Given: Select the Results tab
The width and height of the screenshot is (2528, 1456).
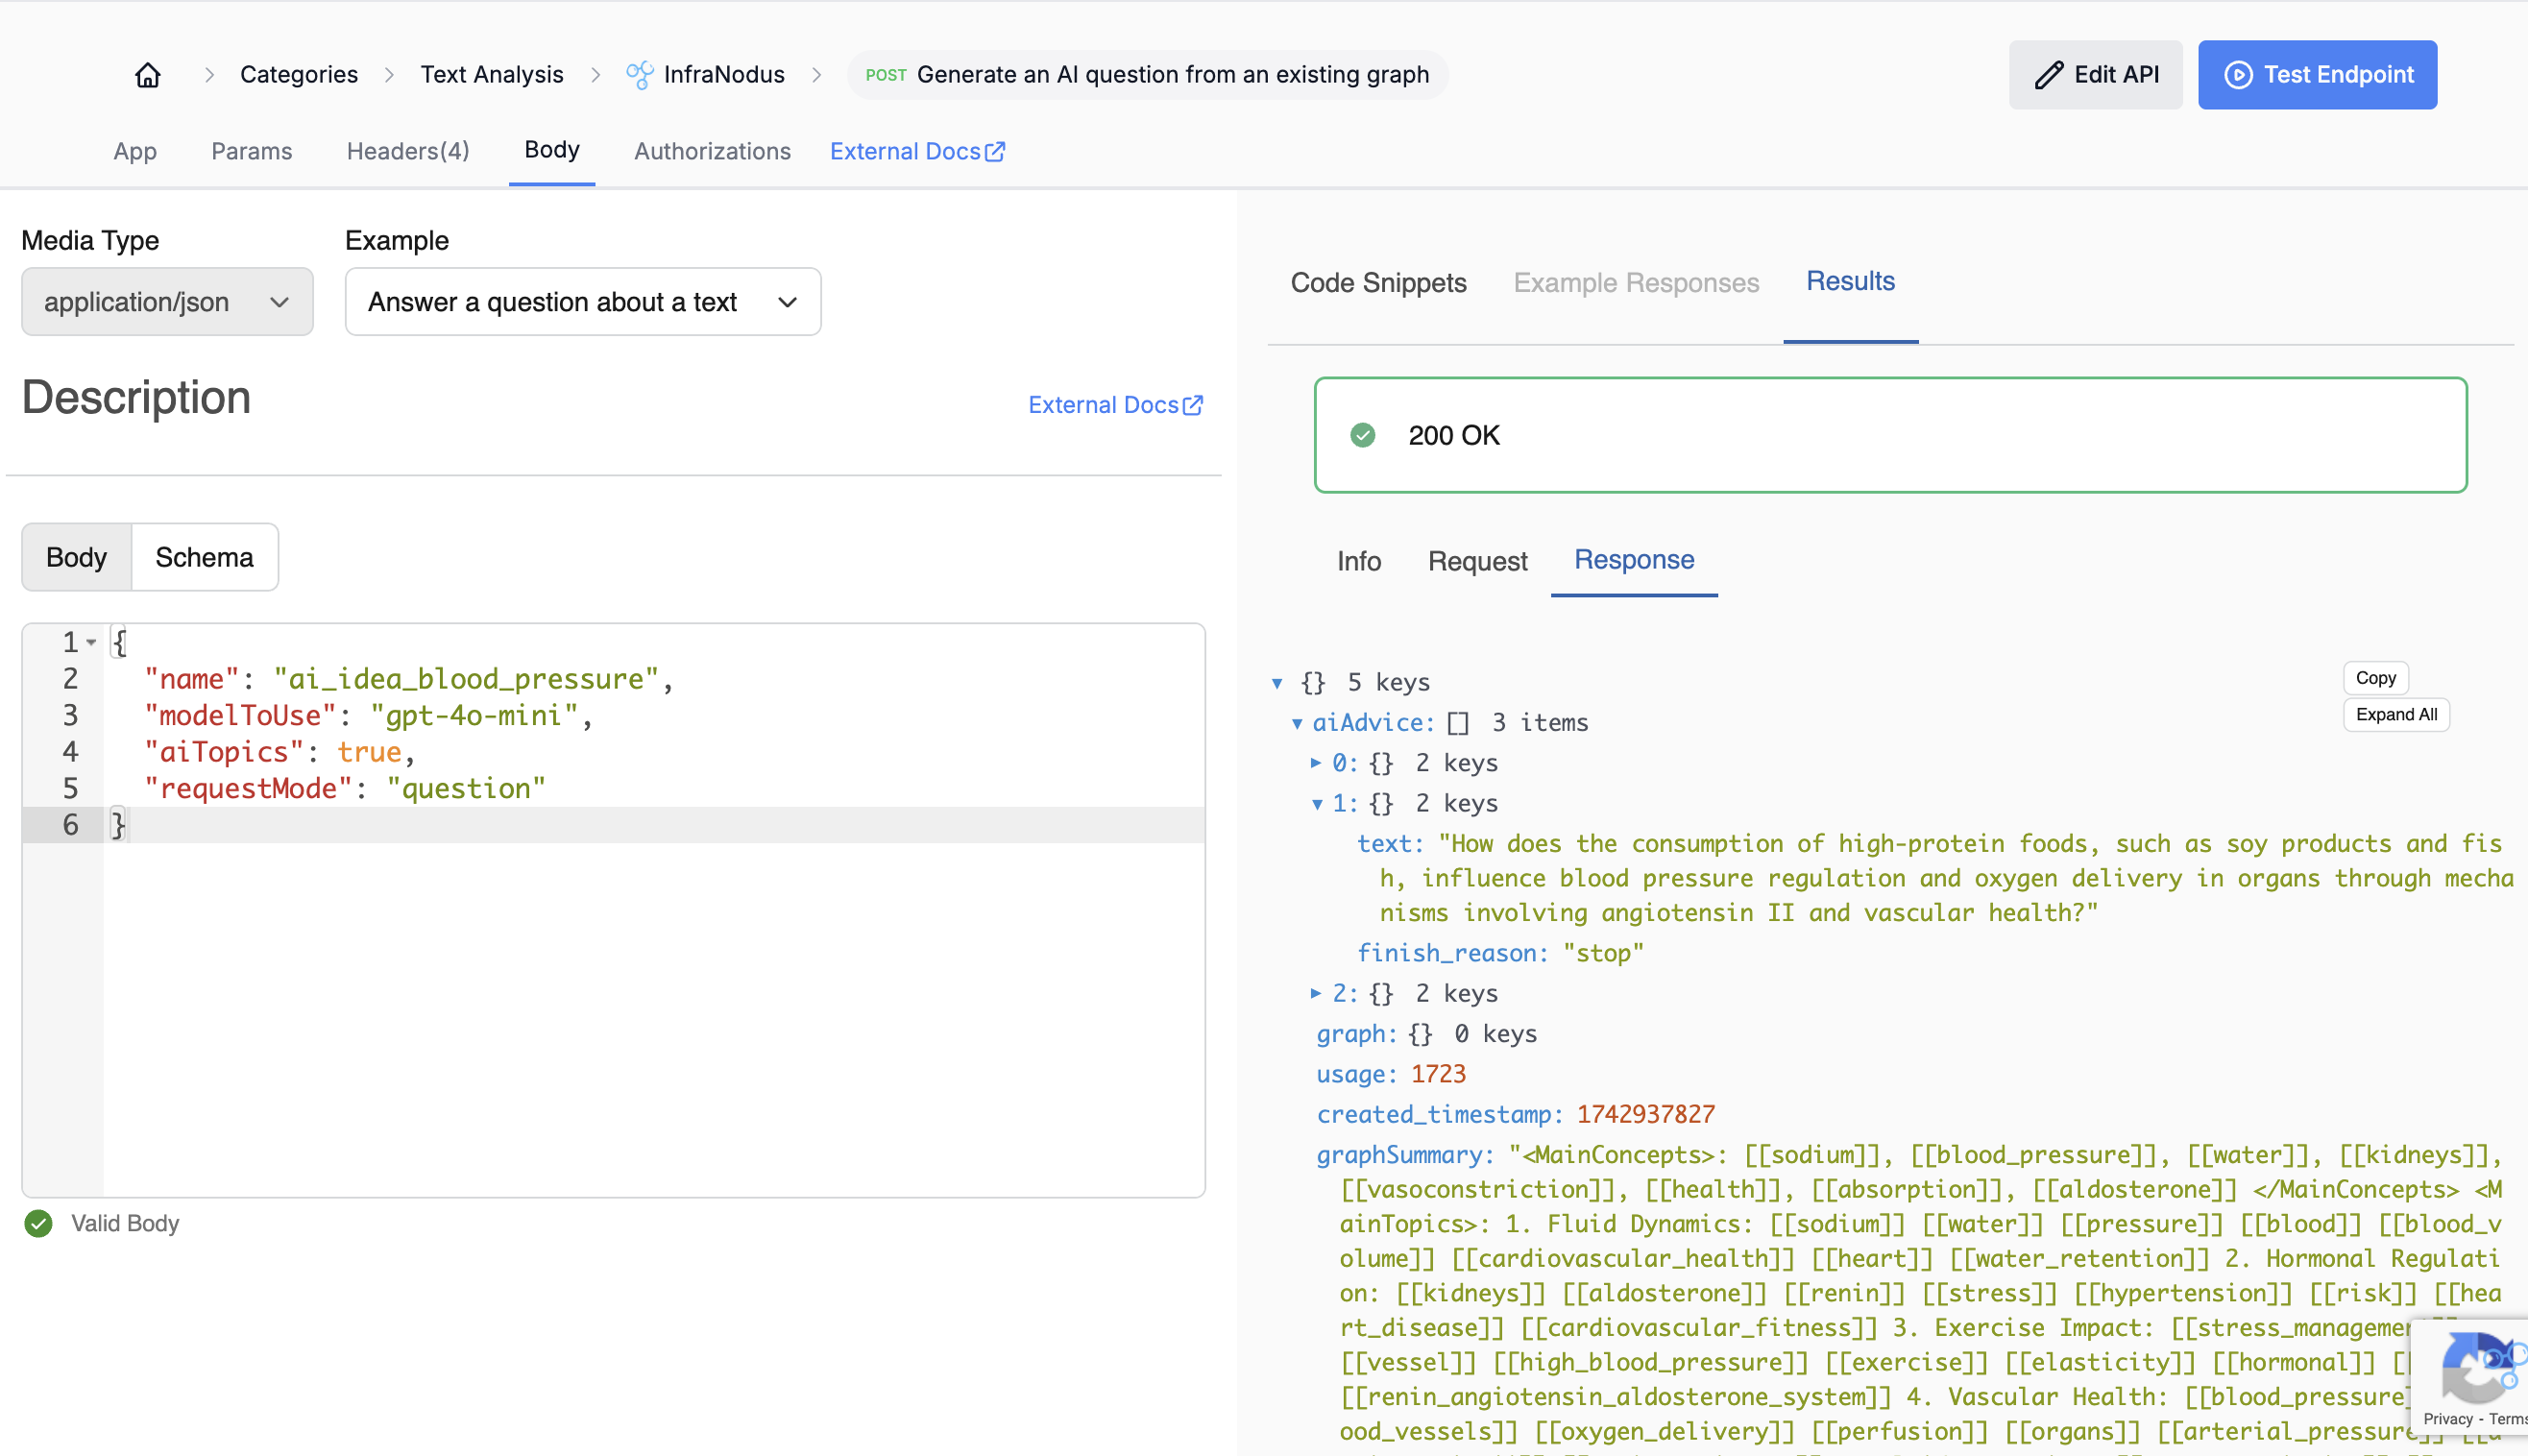Looking at the screenshot, I should click(1850, 281).
